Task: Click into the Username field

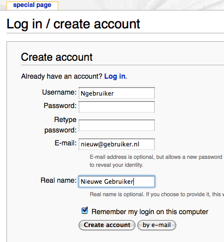Action: (116, 93)
